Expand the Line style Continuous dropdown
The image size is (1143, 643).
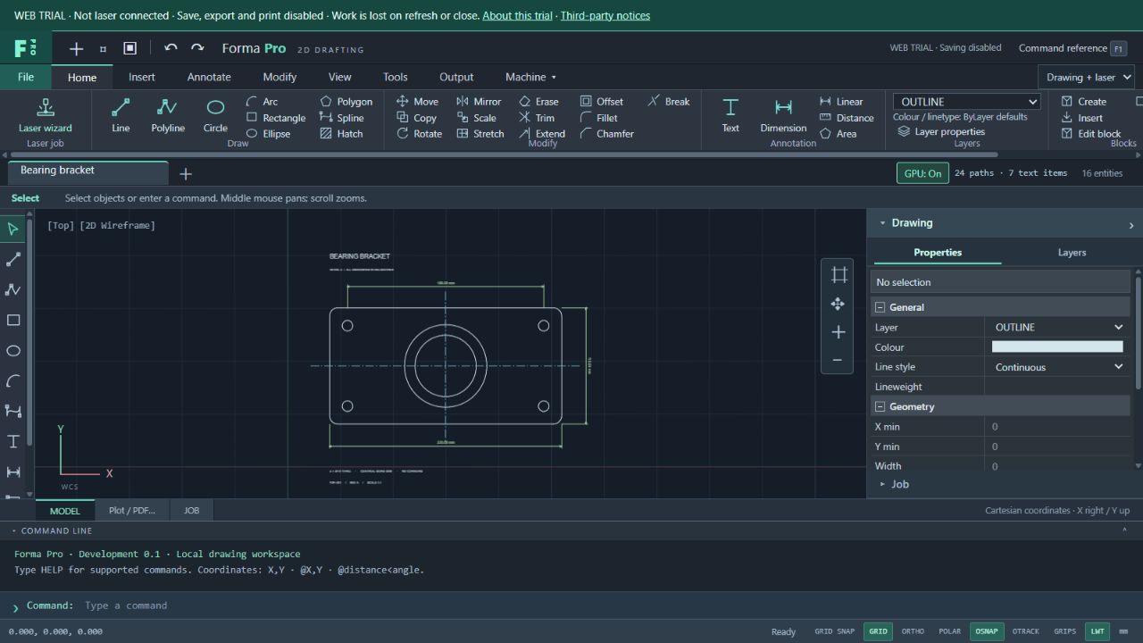coord(1058,367)
